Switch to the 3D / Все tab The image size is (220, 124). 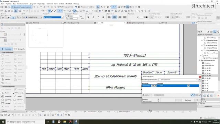tap(163, 23)
